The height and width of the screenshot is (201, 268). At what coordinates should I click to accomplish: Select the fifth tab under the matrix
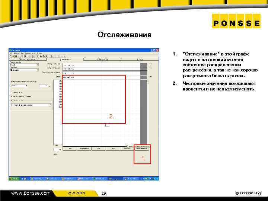click(127, 149)
